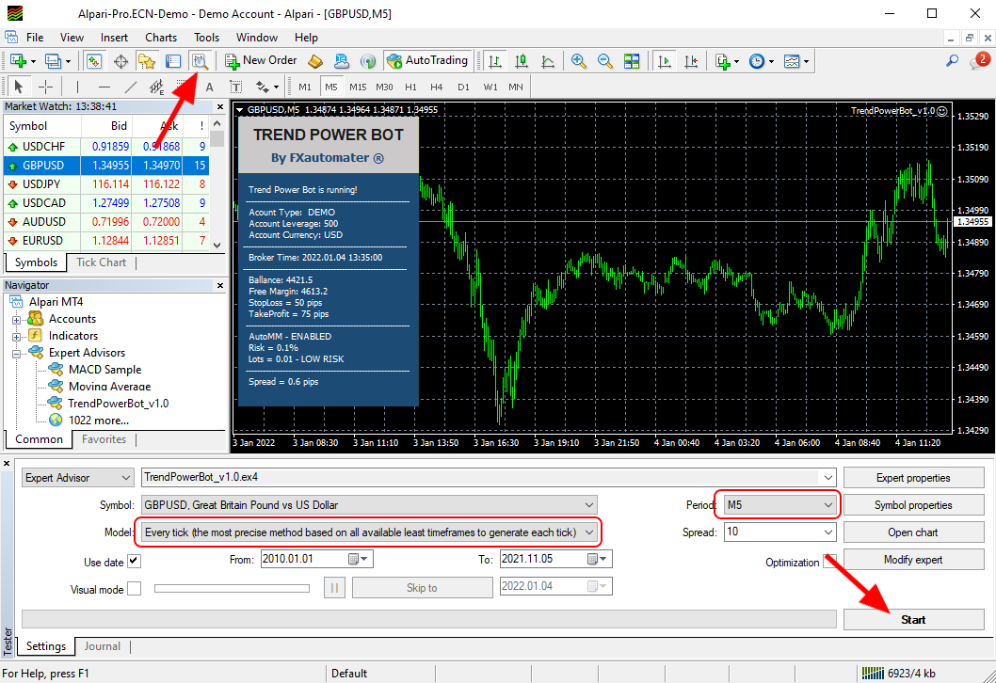Switch to the Journal tab

[x=103, y=646]
